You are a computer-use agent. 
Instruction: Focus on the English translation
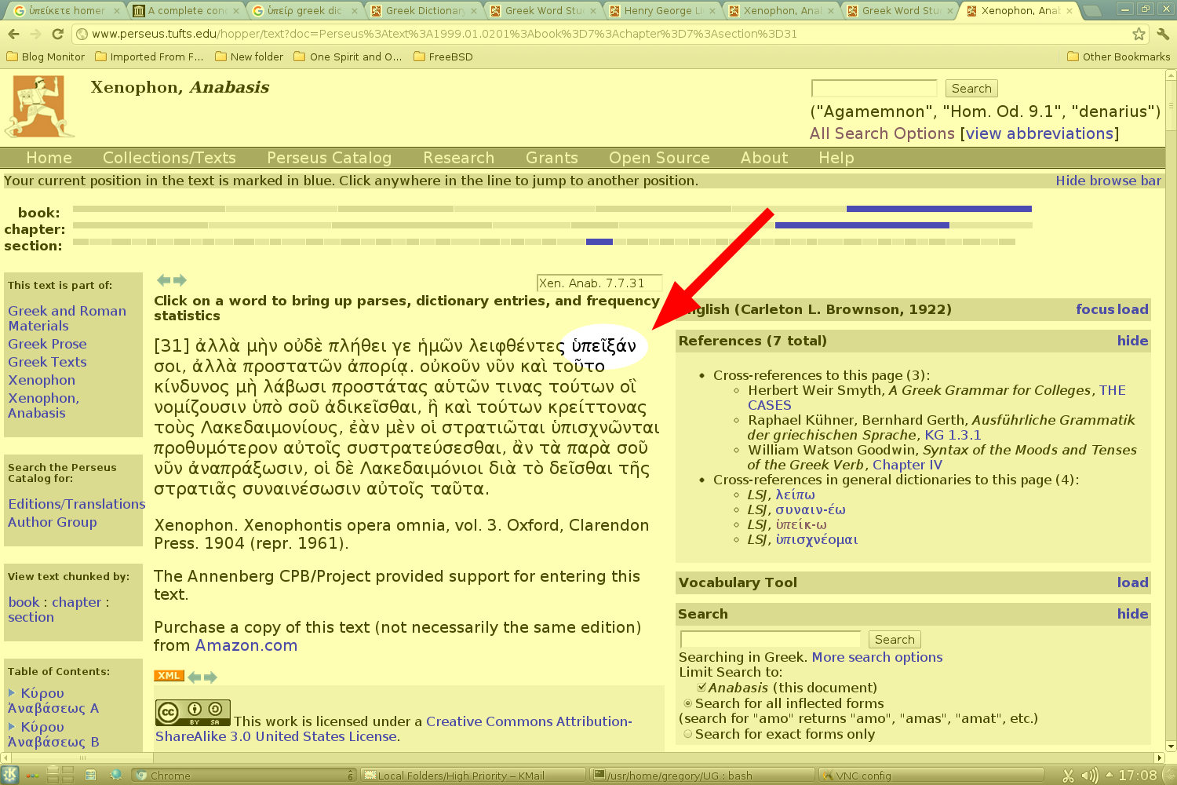pyautogui.click(x=1095, y=309)
